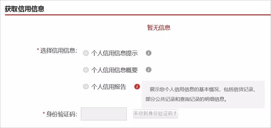Click the gray tooltip describing 个人信用报告
This screenshot has width=271, height=128.
(x=203, y=94)
